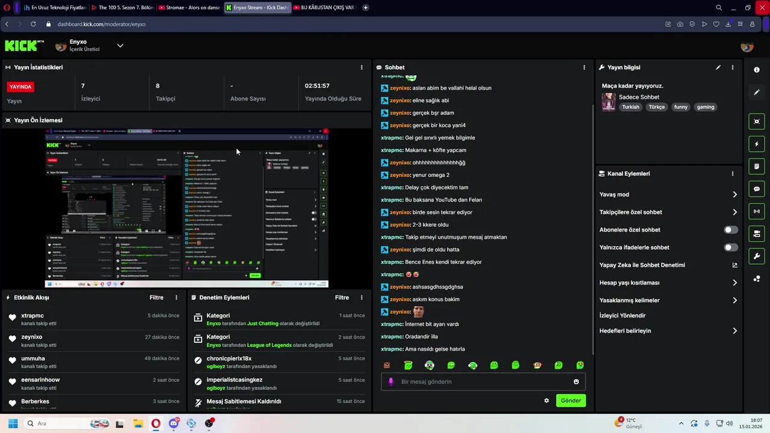
Task: Insert the mushroom-head emote
Action: [537, 365]
